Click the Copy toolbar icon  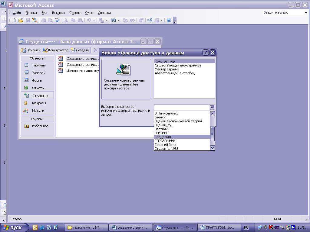pos(73,20)
